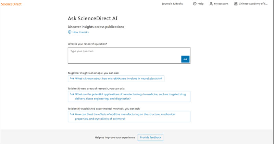This screenshot has height=144, width=274.
Task: Open the Help text link in header
Action: 200,4
